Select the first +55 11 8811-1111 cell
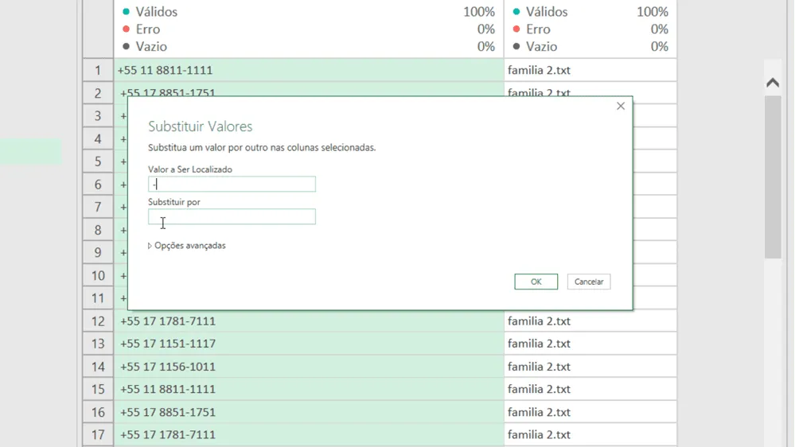The image size is (795, 447). 309,70
